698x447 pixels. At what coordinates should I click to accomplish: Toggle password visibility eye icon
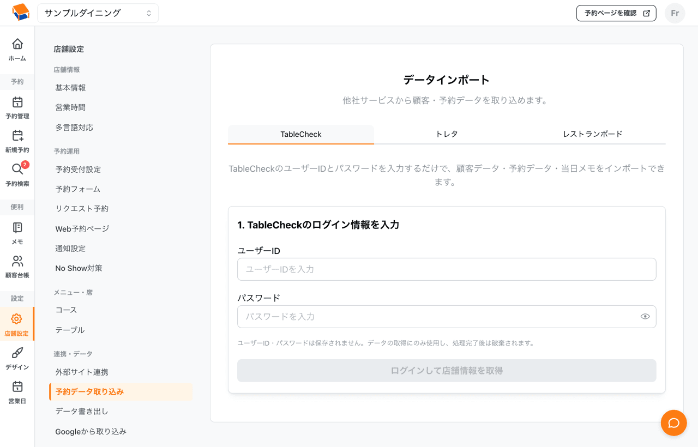coord(645,317)
